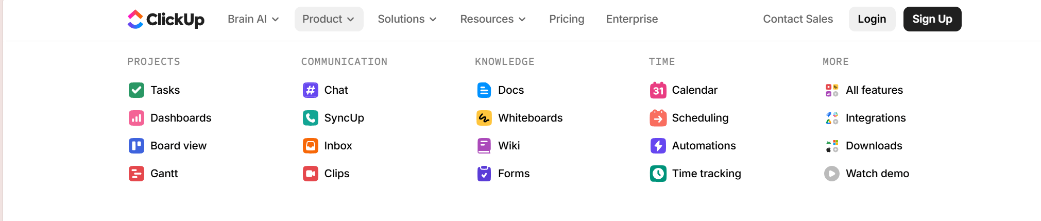Click the Sign Up button
This screenshot has width=1041, height=221.
click(x=932, y=19)
